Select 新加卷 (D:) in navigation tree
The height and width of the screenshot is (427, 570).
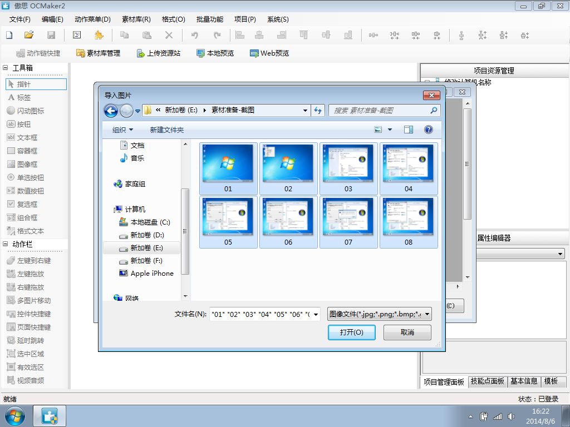pos(142,235)
